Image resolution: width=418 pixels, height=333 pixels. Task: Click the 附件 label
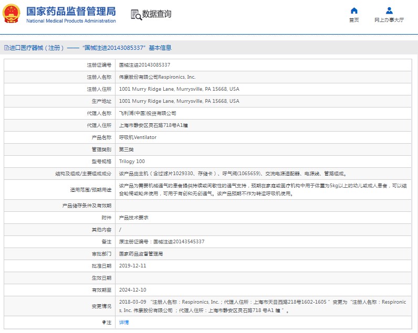[107, 218]
